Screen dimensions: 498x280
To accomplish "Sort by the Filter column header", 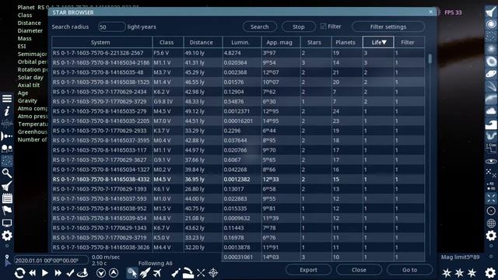I will pyautogui.click(x=409, y=42).
